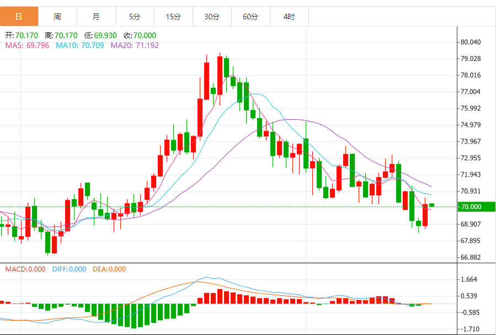Image resolution: width=496 pixels, height=335 pixels.
Task: Click the 70.931 price axis label
Action: click(x=471, y=191)
